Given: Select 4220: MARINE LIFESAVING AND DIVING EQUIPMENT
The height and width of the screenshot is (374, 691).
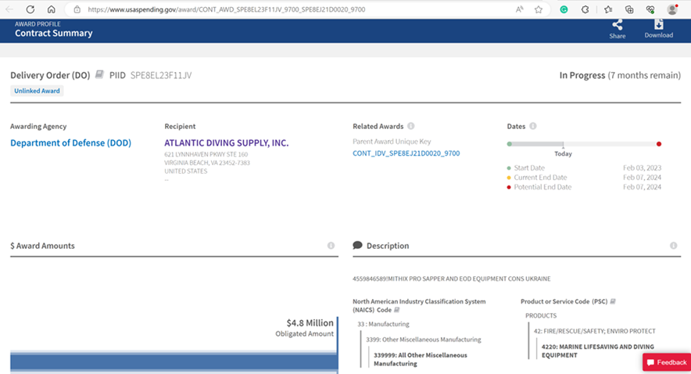Looking at the screenshot, I should point(597,351).
